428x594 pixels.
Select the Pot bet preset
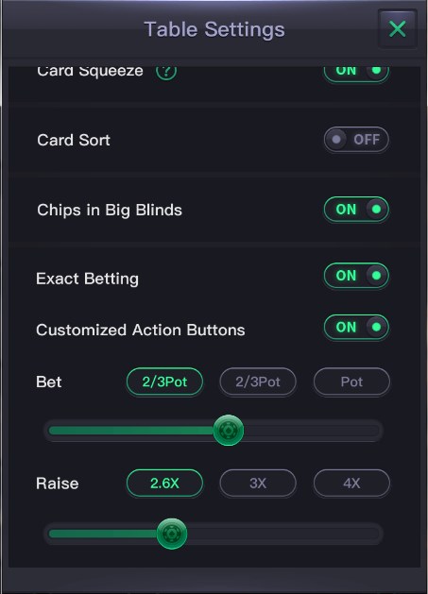click(x=351, y=382)
